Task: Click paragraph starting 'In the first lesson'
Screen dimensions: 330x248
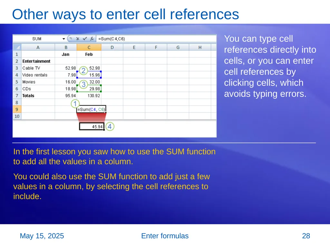Action: click(x=114, y=157)
